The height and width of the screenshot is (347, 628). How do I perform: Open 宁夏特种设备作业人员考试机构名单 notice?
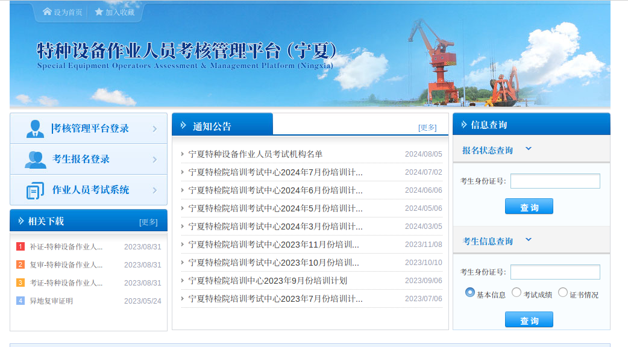pos(256,154)
